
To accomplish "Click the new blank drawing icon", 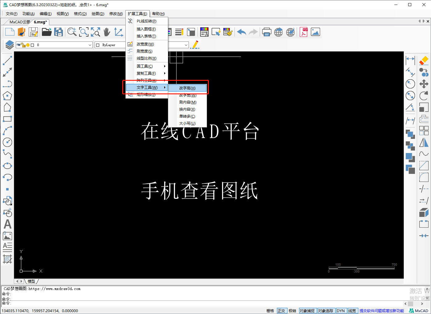I will (10, 32).
